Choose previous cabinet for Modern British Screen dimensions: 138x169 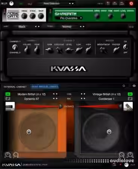tap(54, 94)
